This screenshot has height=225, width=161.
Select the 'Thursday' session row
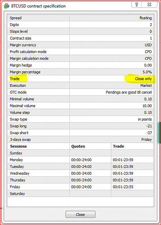pos(80,180)
